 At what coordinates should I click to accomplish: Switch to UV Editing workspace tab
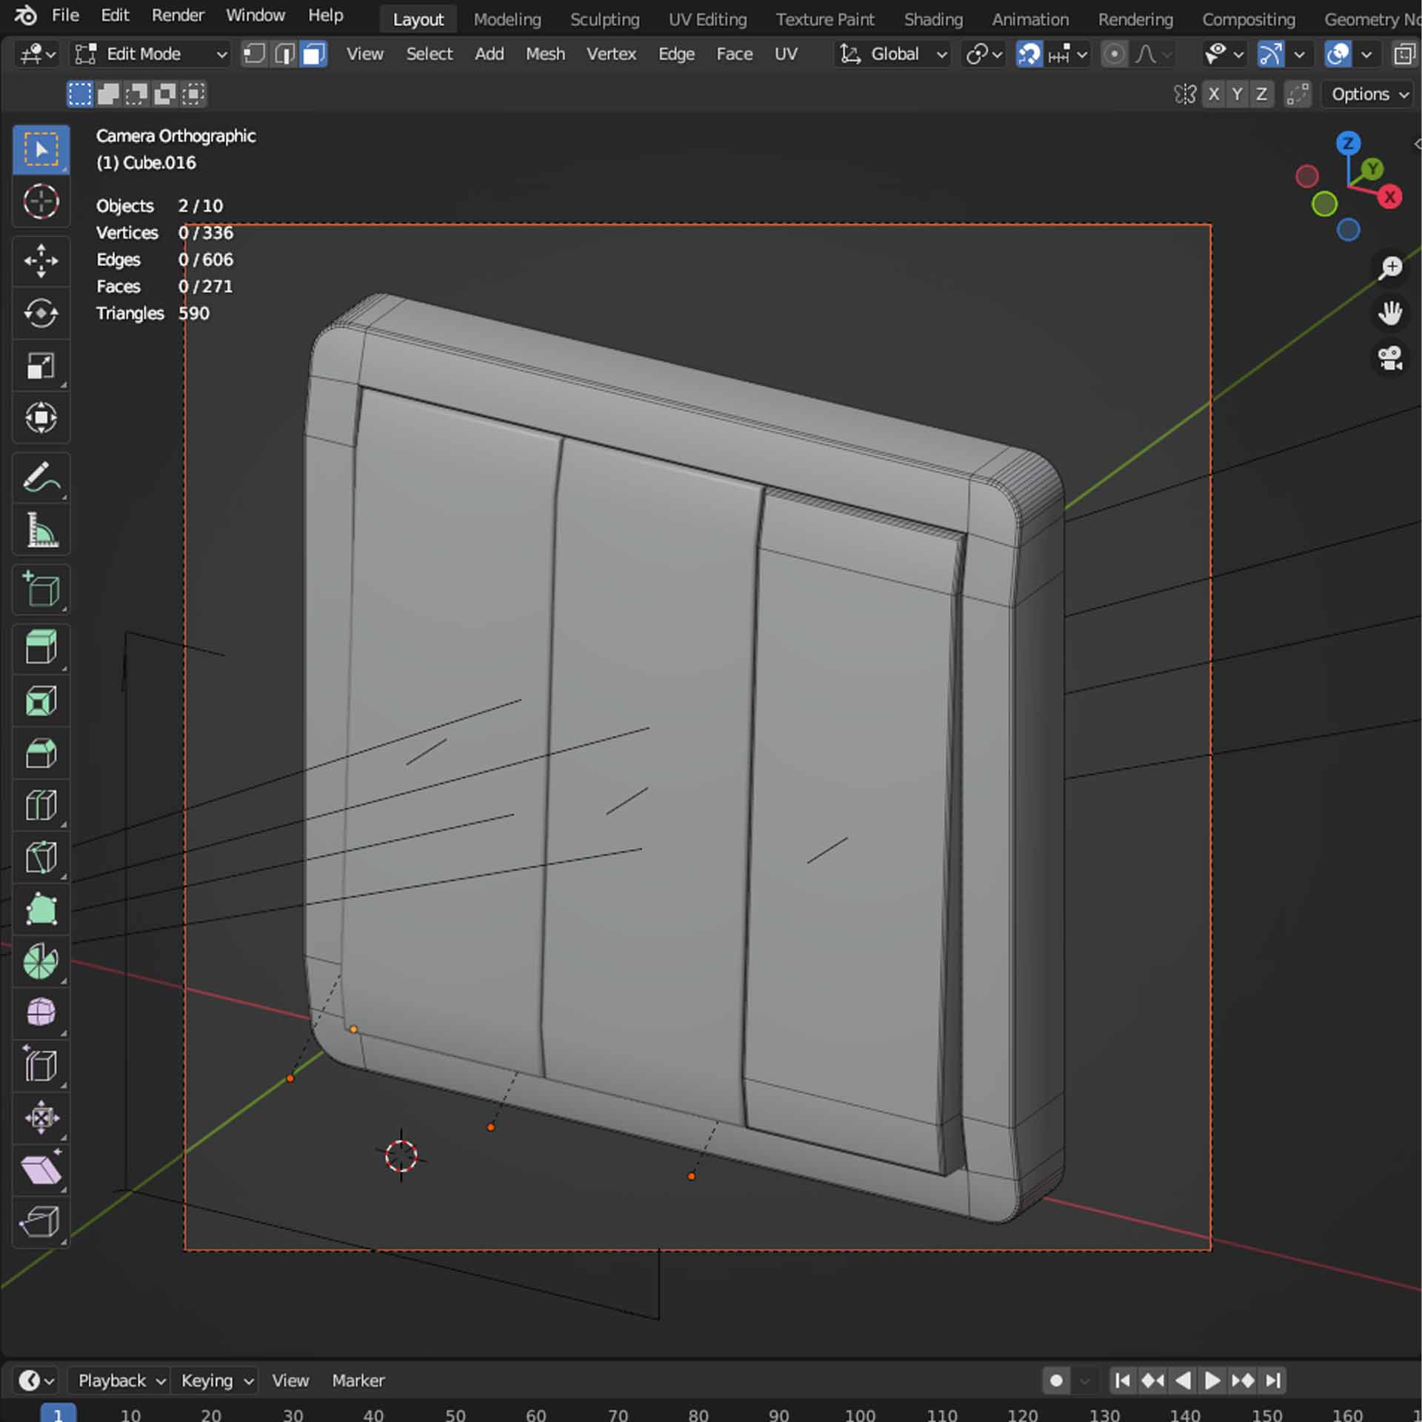(707, 19)
